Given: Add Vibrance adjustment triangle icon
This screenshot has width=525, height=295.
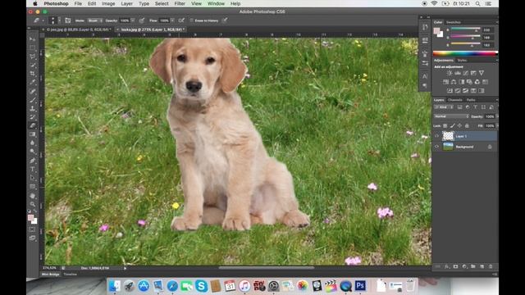Looking at the screenshot, I should point(482,73).
